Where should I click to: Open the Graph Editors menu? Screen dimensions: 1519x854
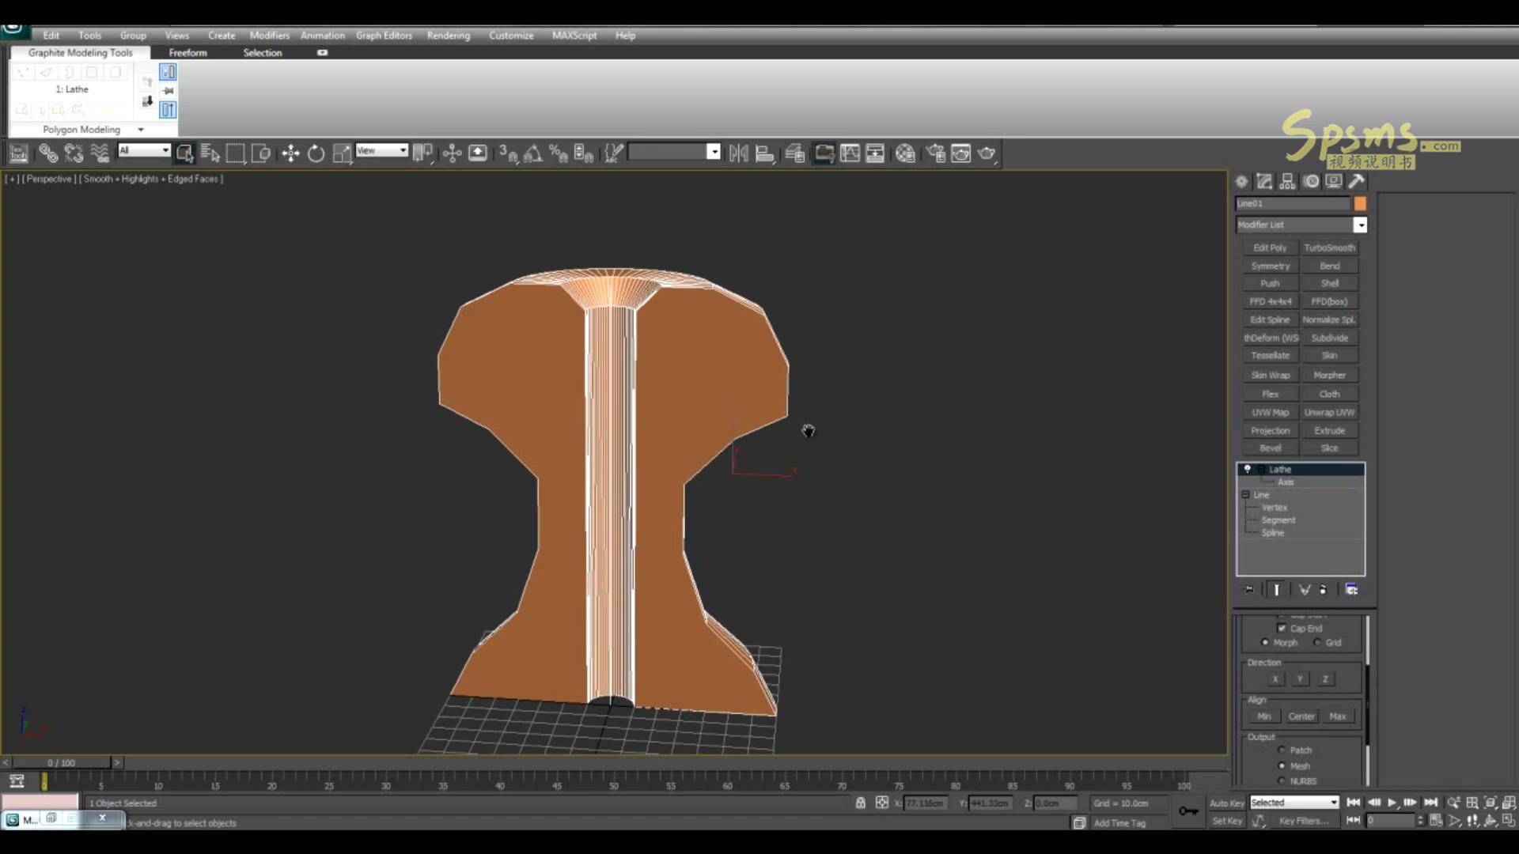pyautogui.click(x=384, y=36)
